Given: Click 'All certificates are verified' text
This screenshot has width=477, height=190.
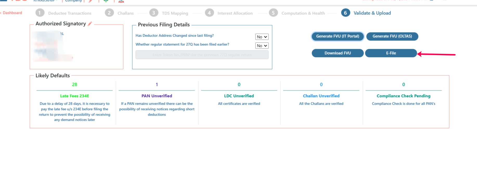Looking at the screenshot, I should (239, 104).
